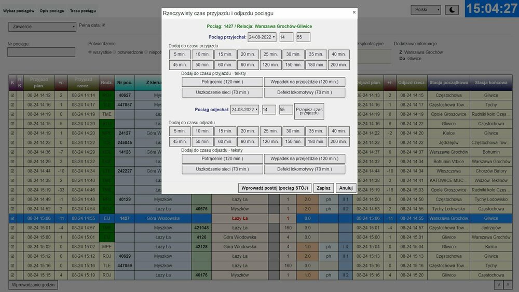The width and height of the screenshot is (519, 292).
Task: Click Przepisz czas przyjazdu button
Action: coord(309,112)
